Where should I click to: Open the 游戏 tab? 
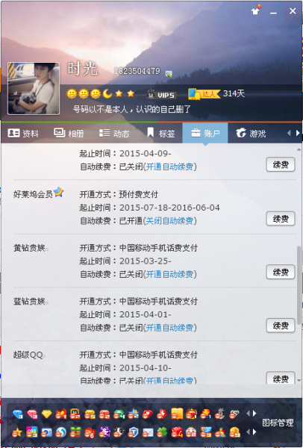coord(251,133)
